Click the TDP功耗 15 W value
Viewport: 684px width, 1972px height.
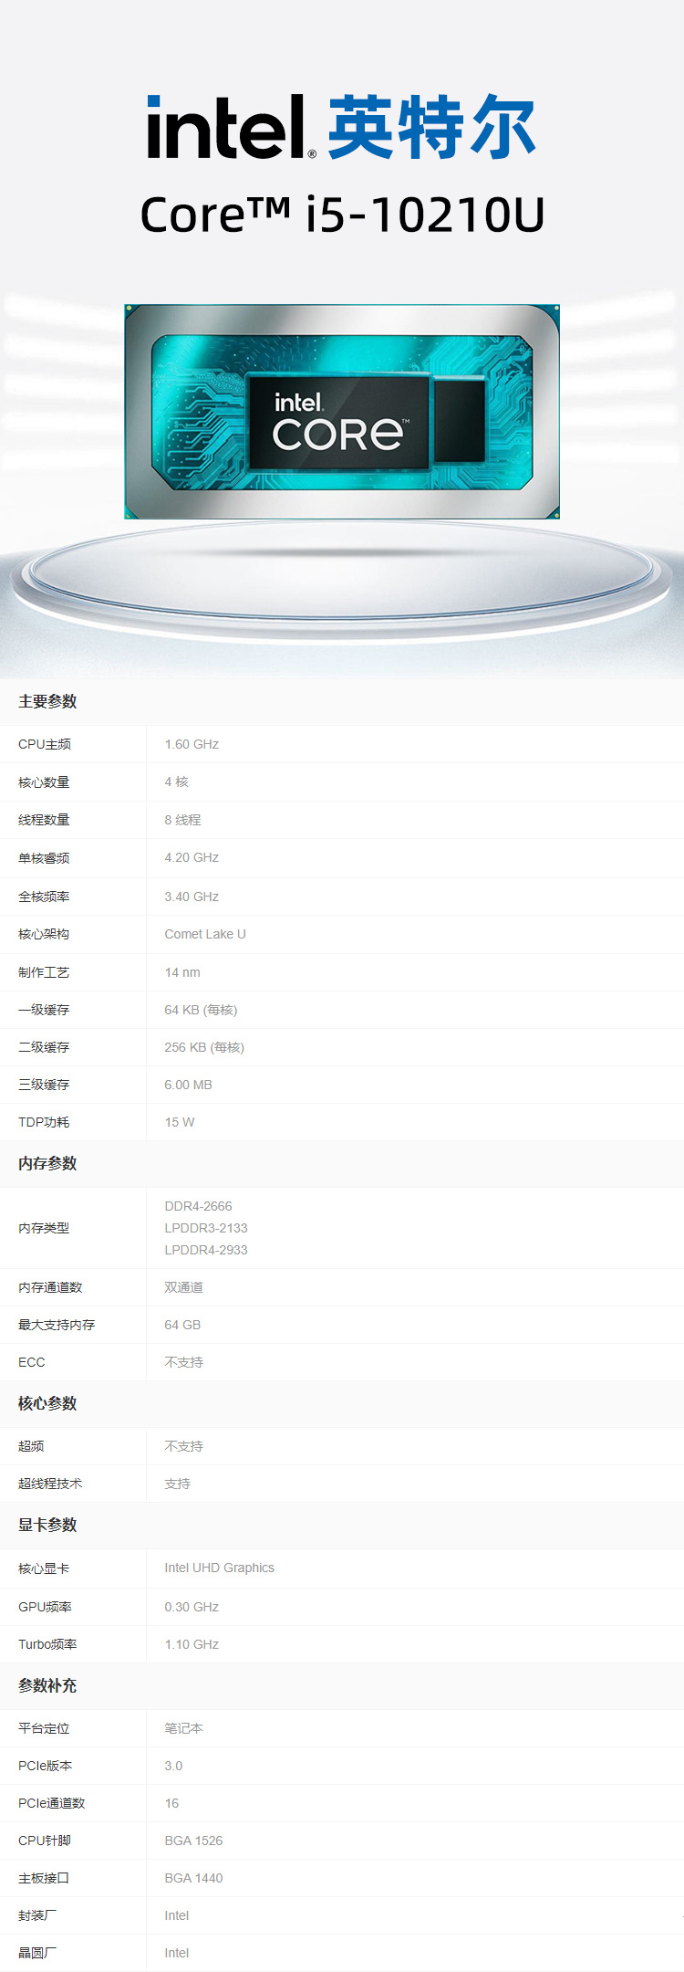180,1122
